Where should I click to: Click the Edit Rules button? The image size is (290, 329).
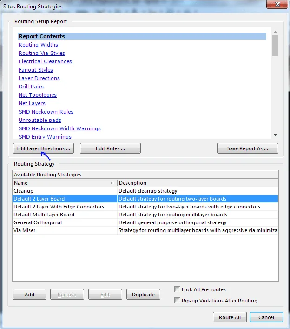(110, 148)
